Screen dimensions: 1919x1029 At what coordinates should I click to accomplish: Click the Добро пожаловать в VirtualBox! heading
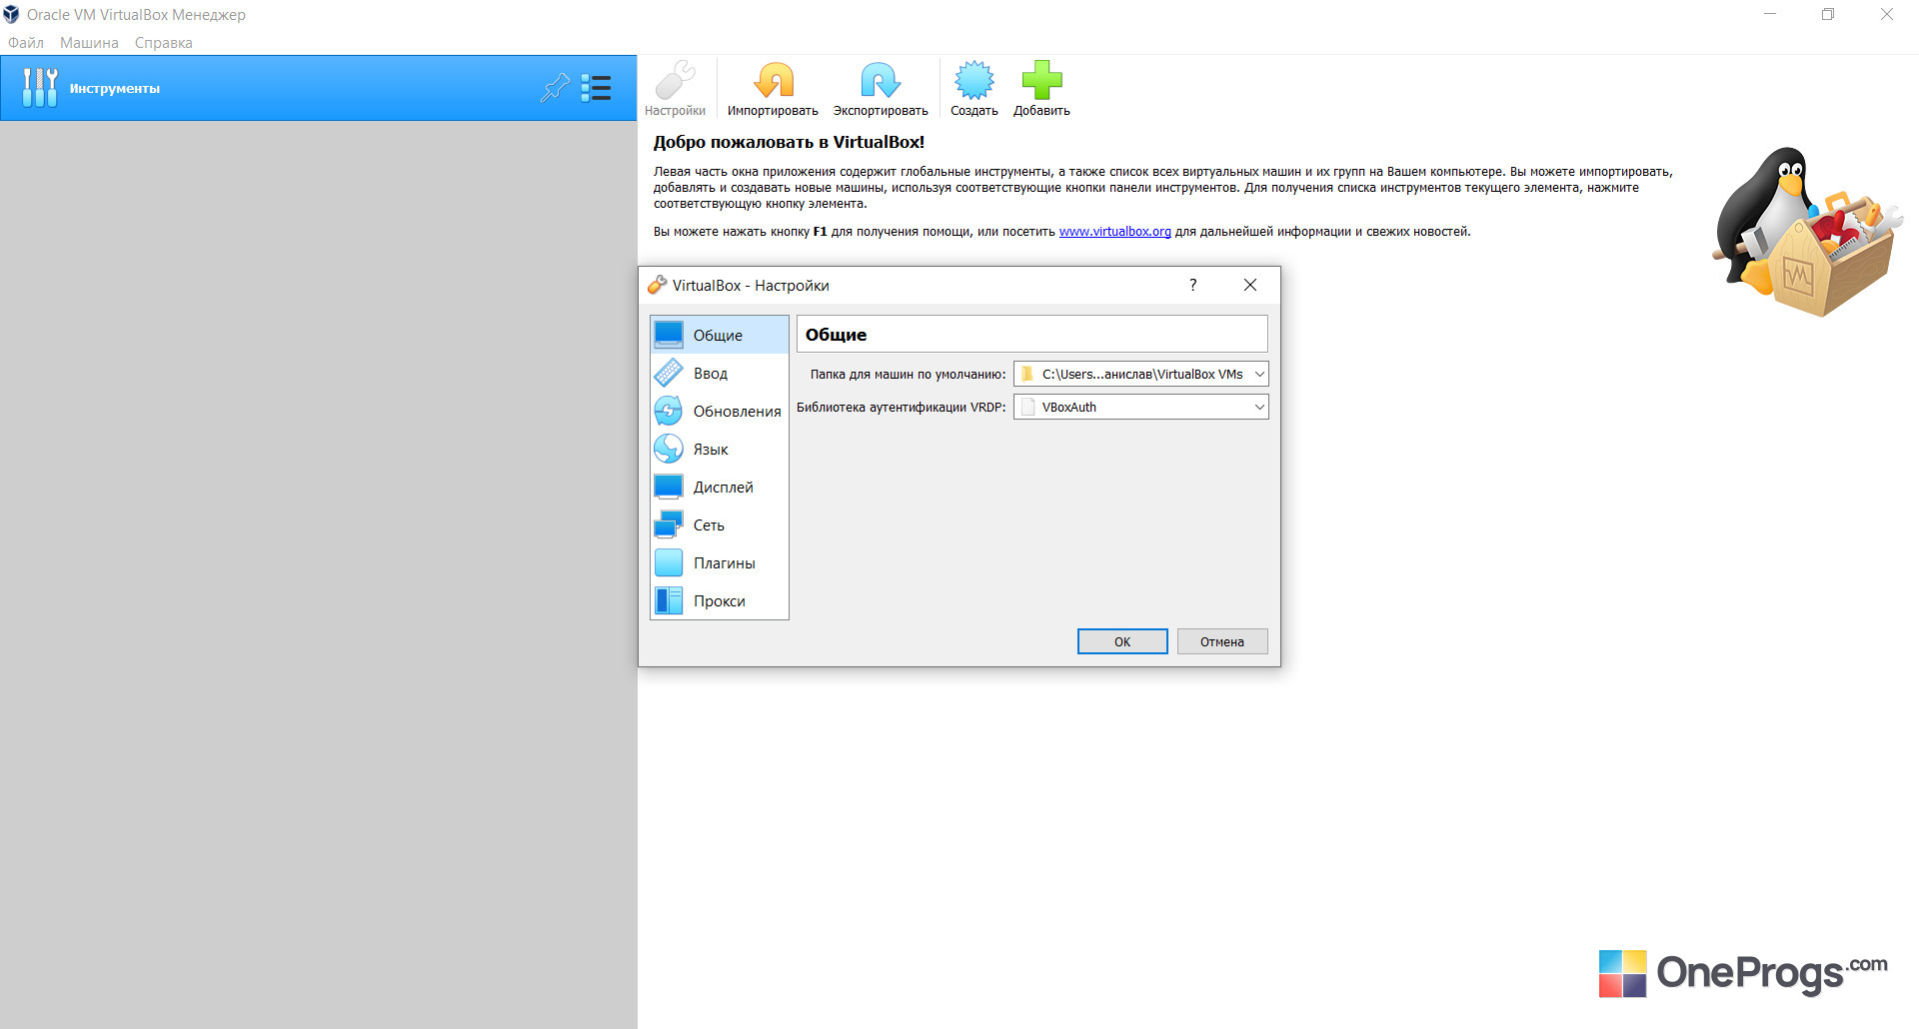(x=789, y=142)
